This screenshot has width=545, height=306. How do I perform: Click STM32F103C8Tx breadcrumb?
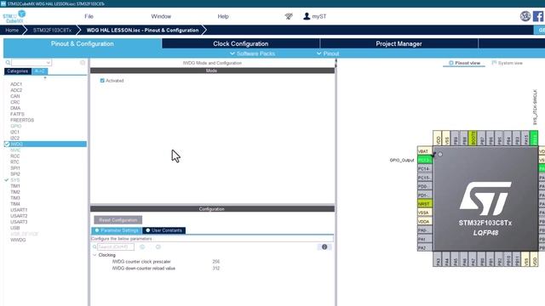(x=52, y=31)
